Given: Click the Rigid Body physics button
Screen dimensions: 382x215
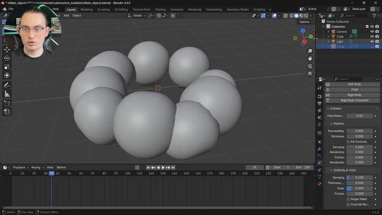Looking at the screenshot, I should click(x=352, y=95).
